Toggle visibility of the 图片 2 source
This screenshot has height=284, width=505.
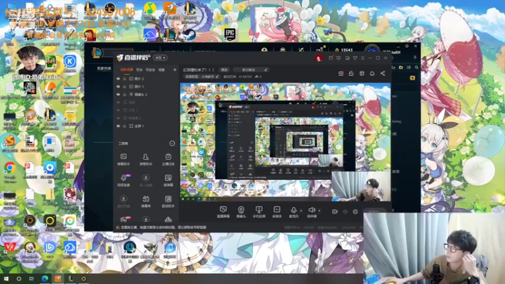(118, 78)
